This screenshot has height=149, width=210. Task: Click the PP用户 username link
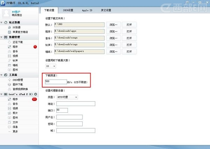point(16,12)
